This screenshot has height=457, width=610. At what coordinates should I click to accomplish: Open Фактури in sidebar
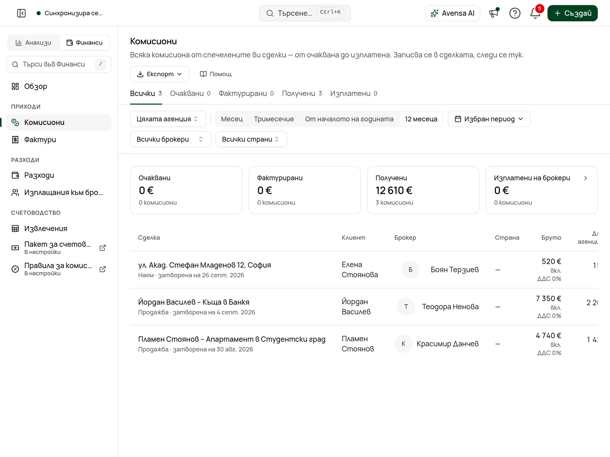click(x=59, y=140)
